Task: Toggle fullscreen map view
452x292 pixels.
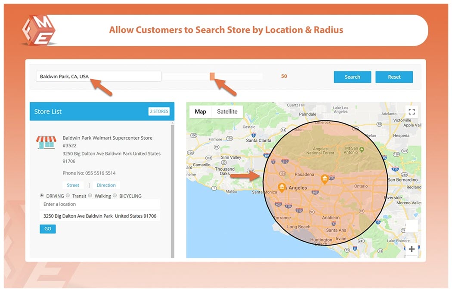Action: [412, 112]
